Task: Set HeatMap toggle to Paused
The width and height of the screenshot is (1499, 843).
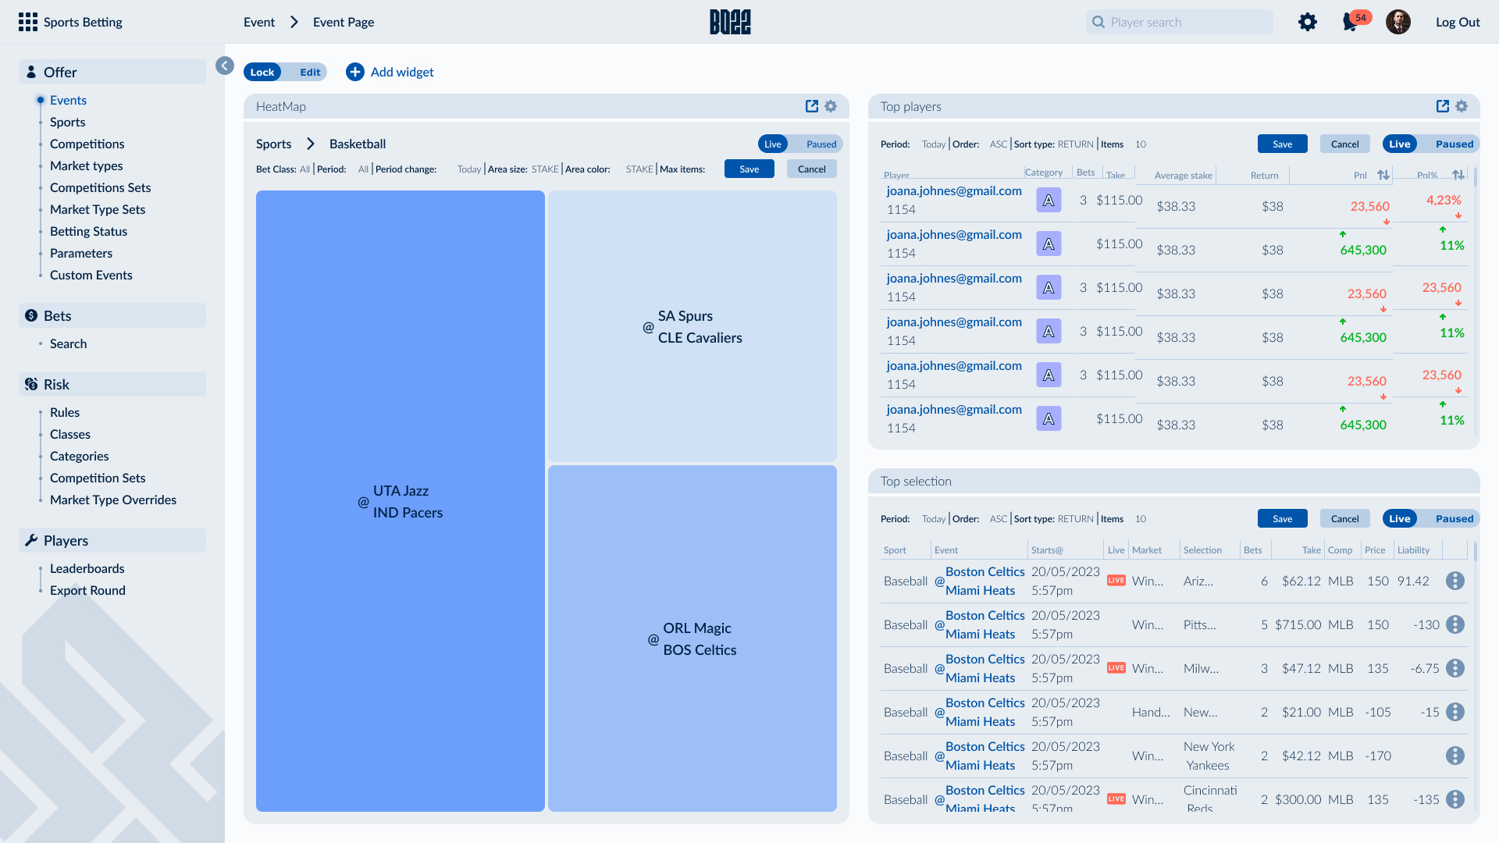Action: 821,144
